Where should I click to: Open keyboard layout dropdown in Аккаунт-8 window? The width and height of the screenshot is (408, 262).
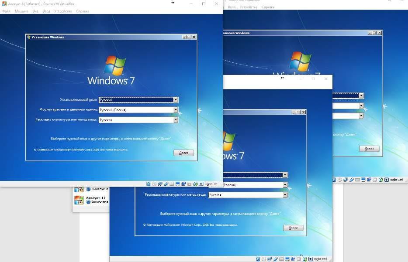coord(176,120)
